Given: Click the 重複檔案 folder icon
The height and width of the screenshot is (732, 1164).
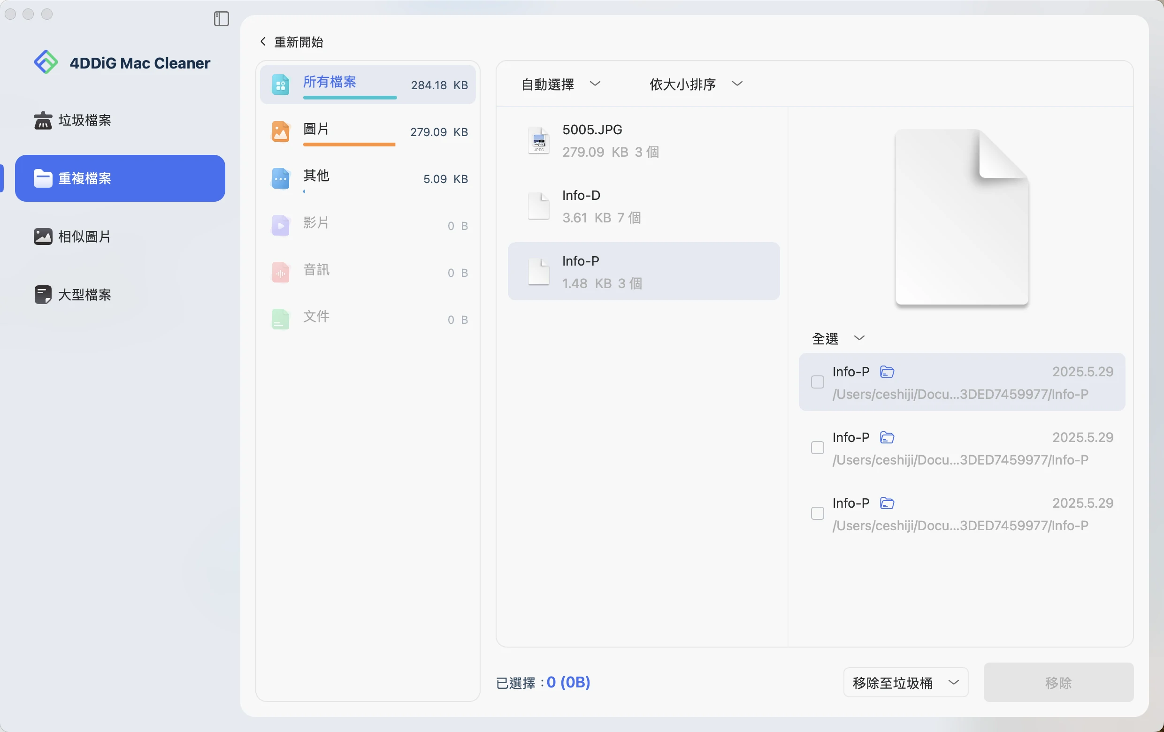Looking at the screenshot, I should click(43, 178).
